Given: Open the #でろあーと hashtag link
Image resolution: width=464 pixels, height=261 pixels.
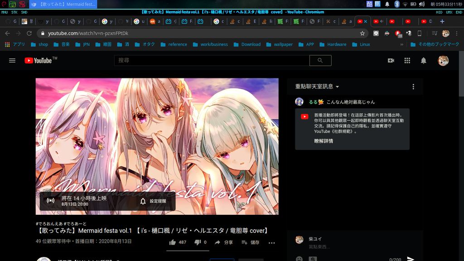Looking at the screenshot, I should (x=75, y=224).
